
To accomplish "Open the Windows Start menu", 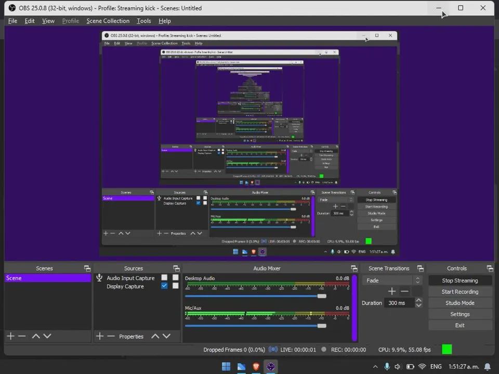I will click(x=226, y=367).
